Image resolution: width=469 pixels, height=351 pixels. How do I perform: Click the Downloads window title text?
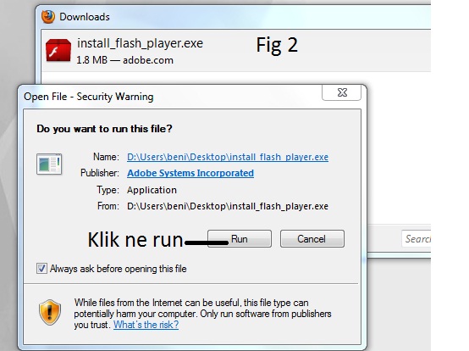[x=85, y=17]
